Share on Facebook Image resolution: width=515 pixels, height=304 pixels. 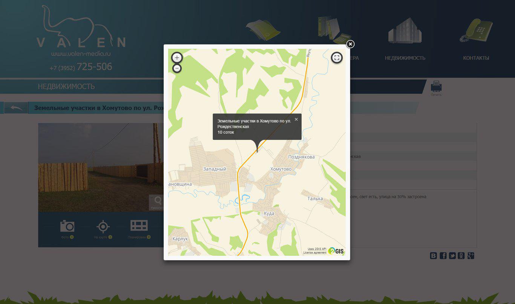tap(443, 256)
